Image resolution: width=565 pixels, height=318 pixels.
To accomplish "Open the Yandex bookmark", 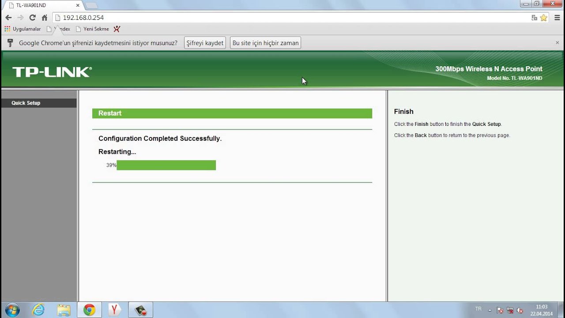I will 58,29.
